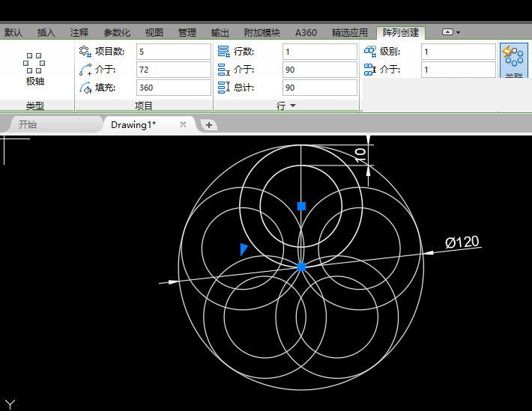Click the item count field showing 5
Screen dimensions: 532x411
[173, 52]
